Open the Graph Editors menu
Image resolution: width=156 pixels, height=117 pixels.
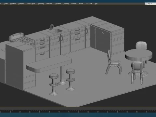(31, 4)
